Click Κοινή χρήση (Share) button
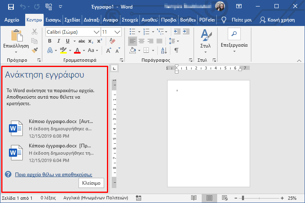The width and height of the screenshot is (305, 203). click(x=277, y=20)
